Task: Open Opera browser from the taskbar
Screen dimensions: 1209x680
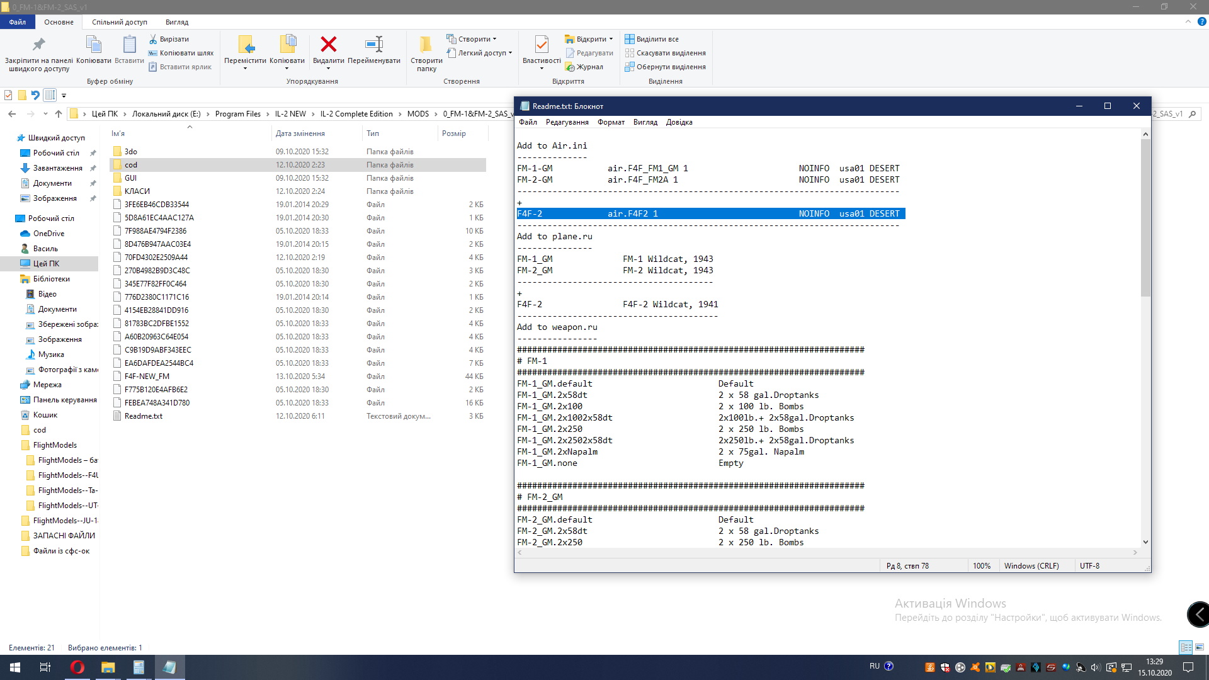Action: (77, 667)
